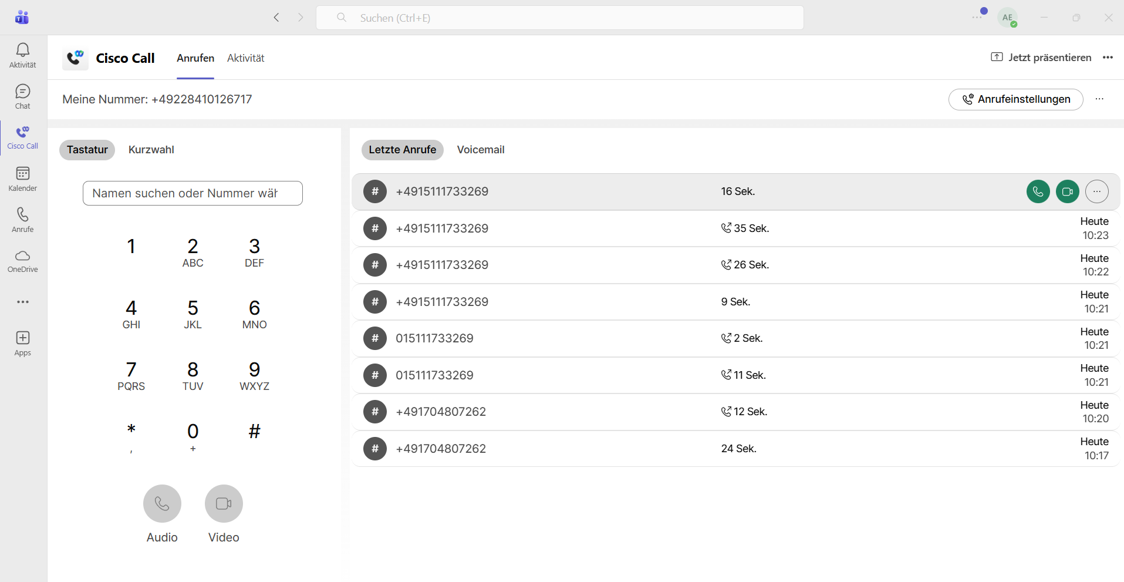Expand more apps ellipsis in left sidebar

[x=22, y=302]
